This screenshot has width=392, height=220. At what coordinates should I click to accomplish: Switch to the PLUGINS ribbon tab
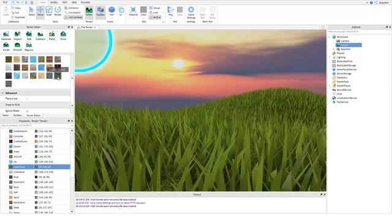click(86, 2)
